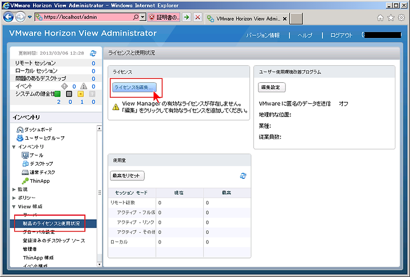This screenshot has width=410, height=277.
Task: Select the ローカル row label
Action: tap(119, 242)
